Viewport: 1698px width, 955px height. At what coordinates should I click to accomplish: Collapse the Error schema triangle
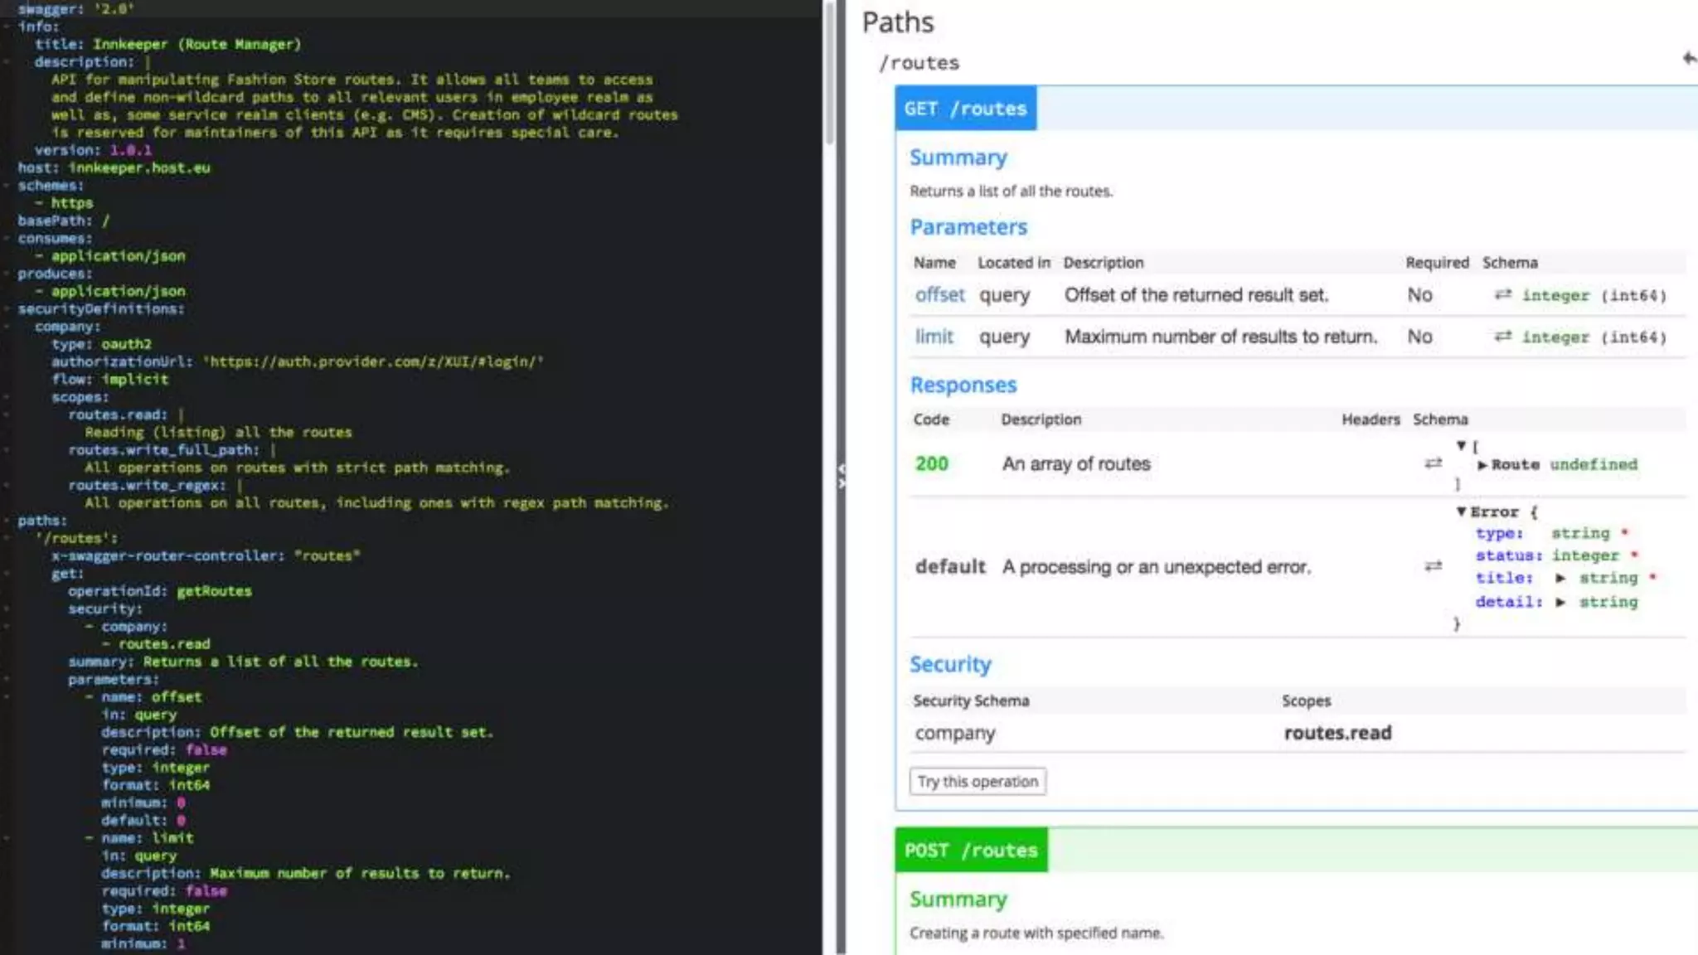click(1461, 511)
